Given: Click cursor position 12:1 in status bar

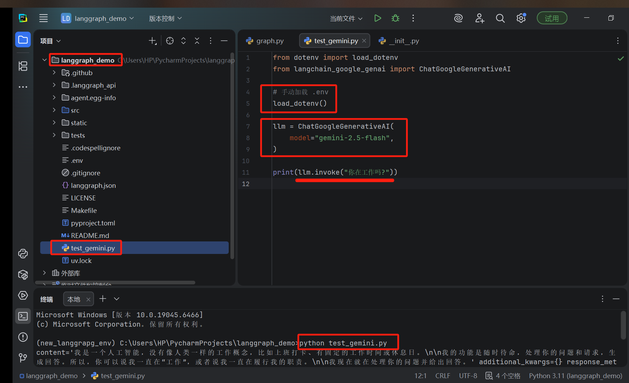Looking at the screenshot, I should [420, 376].
